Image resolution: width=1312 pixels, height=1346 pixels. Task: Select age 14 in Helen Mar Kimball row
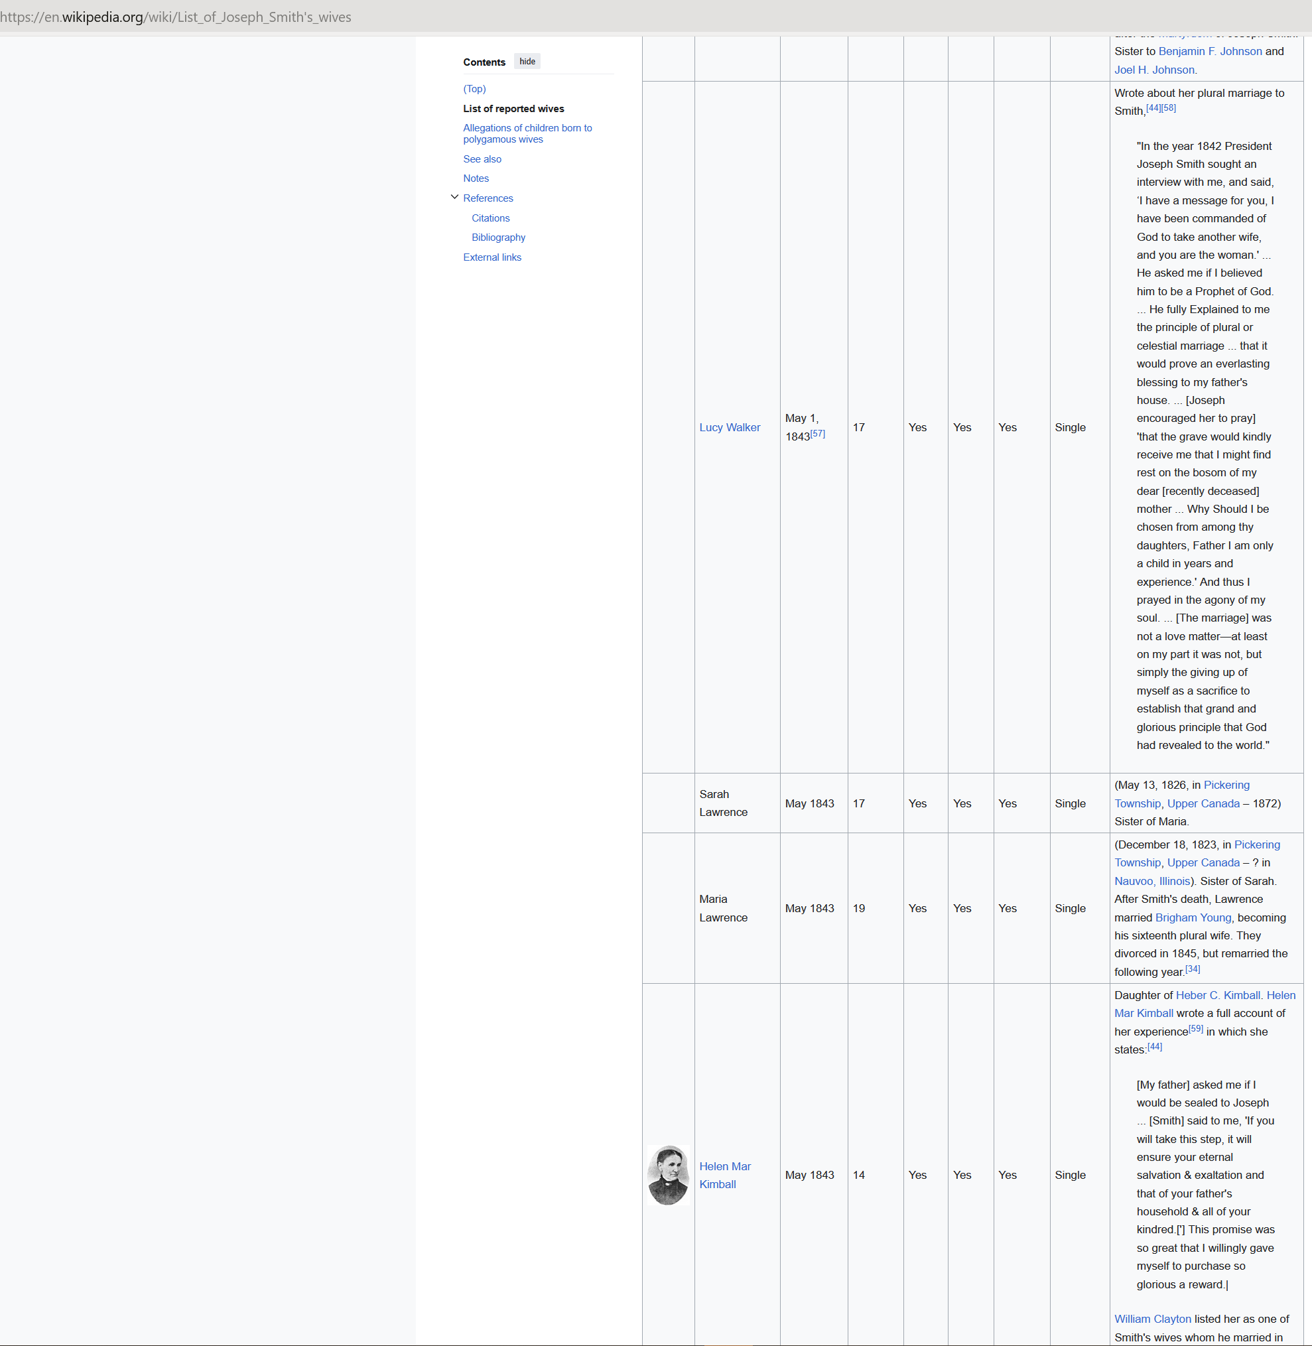(x=858, y=1175)
